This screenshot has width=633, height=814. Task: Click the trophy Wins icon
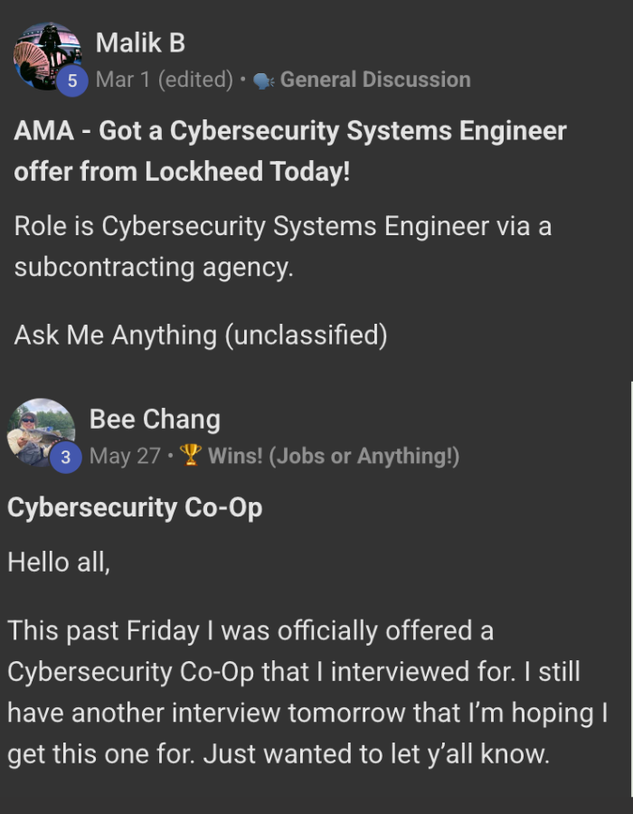pyautogui.click(x=190, y=456)
